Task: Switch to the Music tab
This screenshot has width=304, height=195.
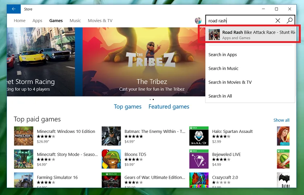Action: (x=75, y=21)
